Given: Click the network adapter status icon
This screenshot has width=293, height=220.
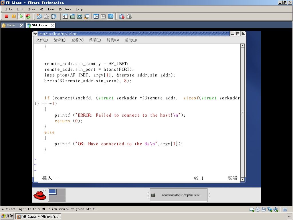Looking at the screenshot, I should point(270,209).
